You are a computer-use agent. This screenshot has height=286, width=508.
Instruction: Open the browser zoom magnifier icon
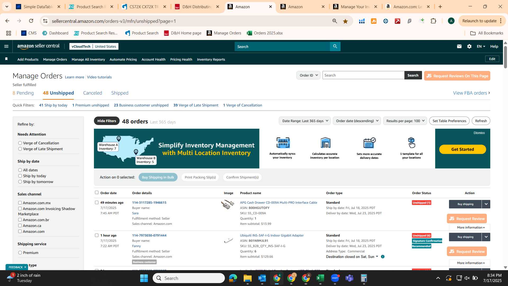pos(335,21)
